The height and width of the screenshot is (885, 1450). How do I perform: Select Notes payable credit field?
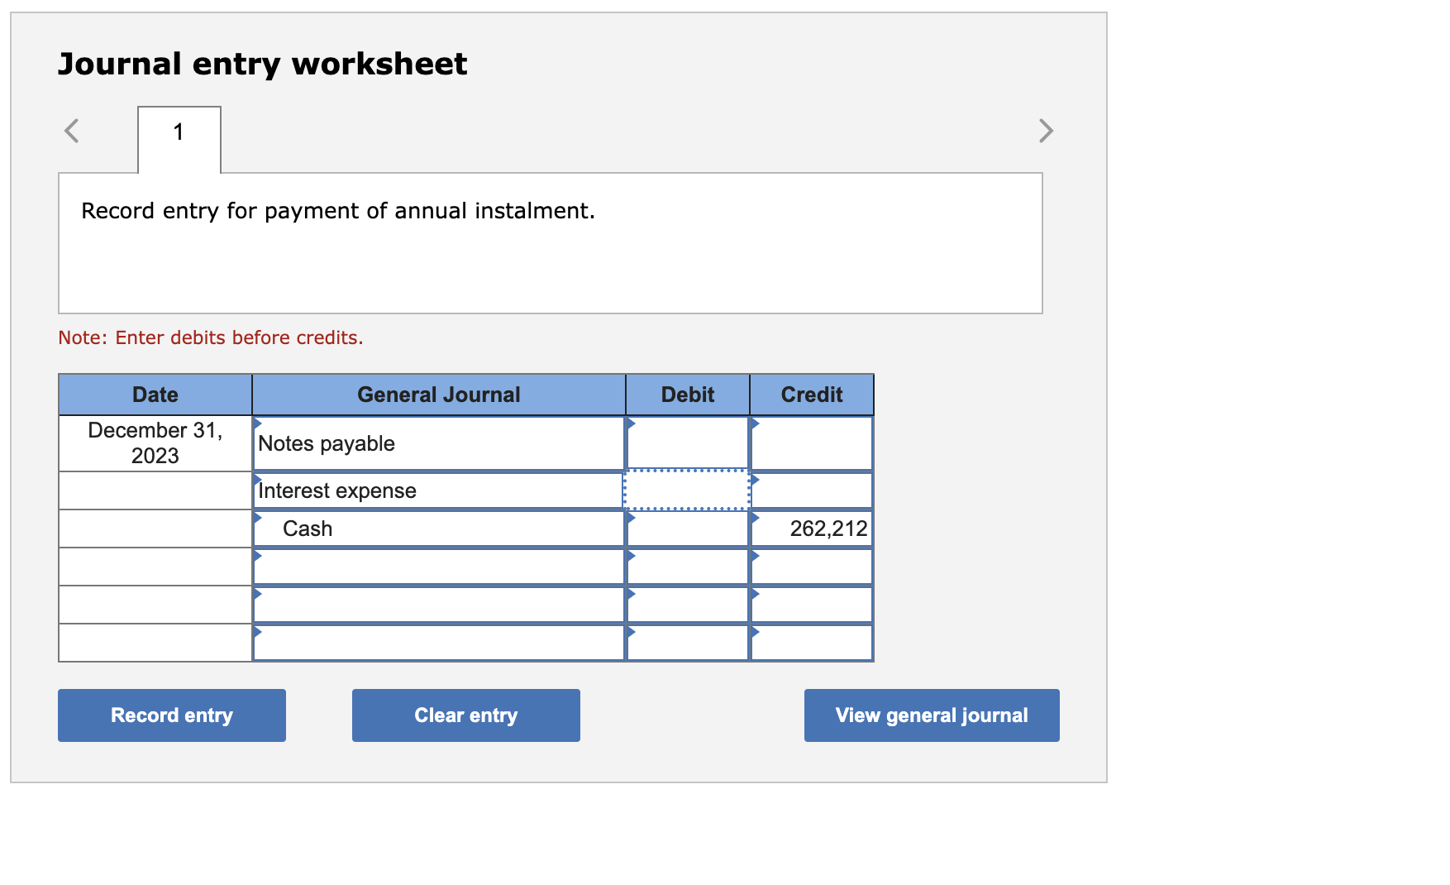coord(812,443)
